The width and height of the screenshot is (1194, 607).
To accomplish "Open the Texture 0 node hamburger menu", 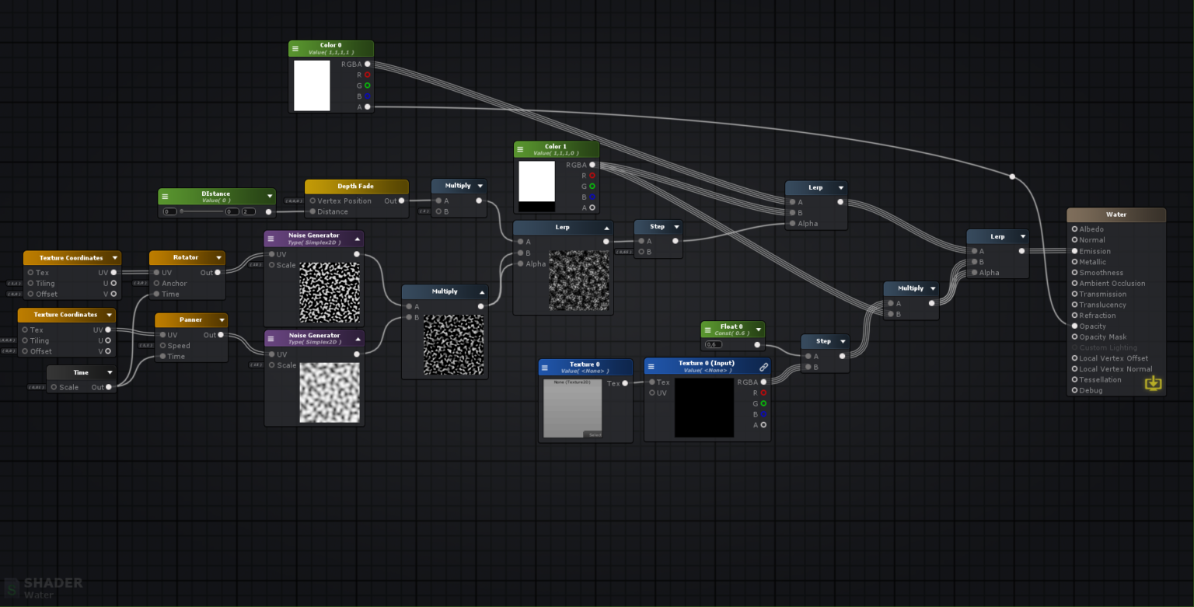I will click(x=545, y=368).
